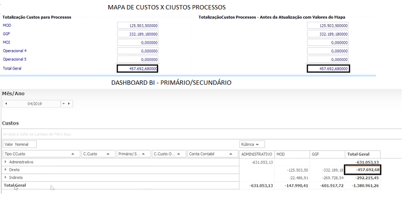404x207 pixels.
Task: Select Direto total cell -457.692,68
Action: [363, 170]
